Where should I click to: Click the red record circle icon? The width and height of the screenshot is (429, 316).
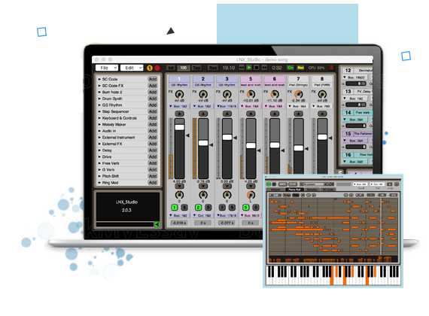pos(157,68)
